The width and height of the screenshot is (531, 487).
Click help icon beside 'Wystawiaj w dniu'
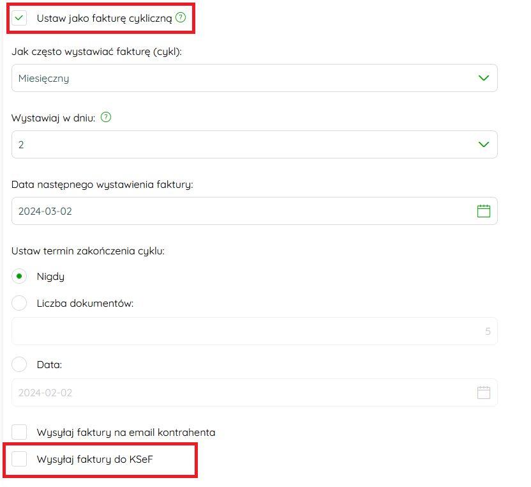point(106,118)
